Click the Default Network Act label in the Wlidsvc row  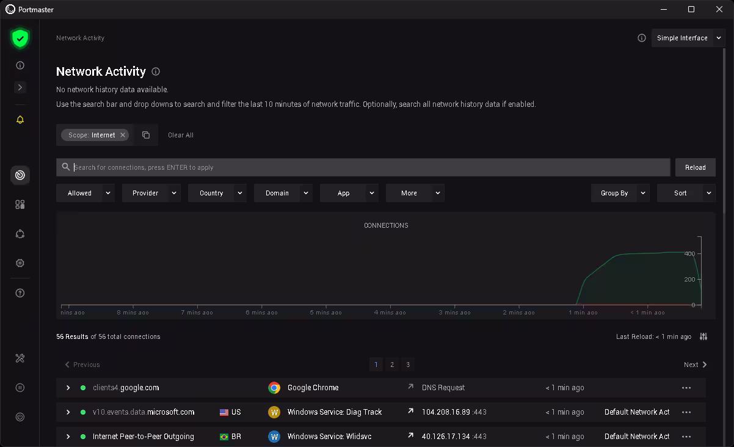(637, 437)
